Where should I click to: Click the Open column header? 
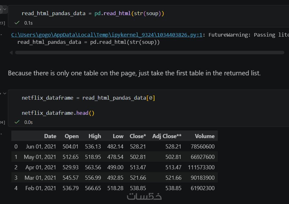click(x=72, y=136)
